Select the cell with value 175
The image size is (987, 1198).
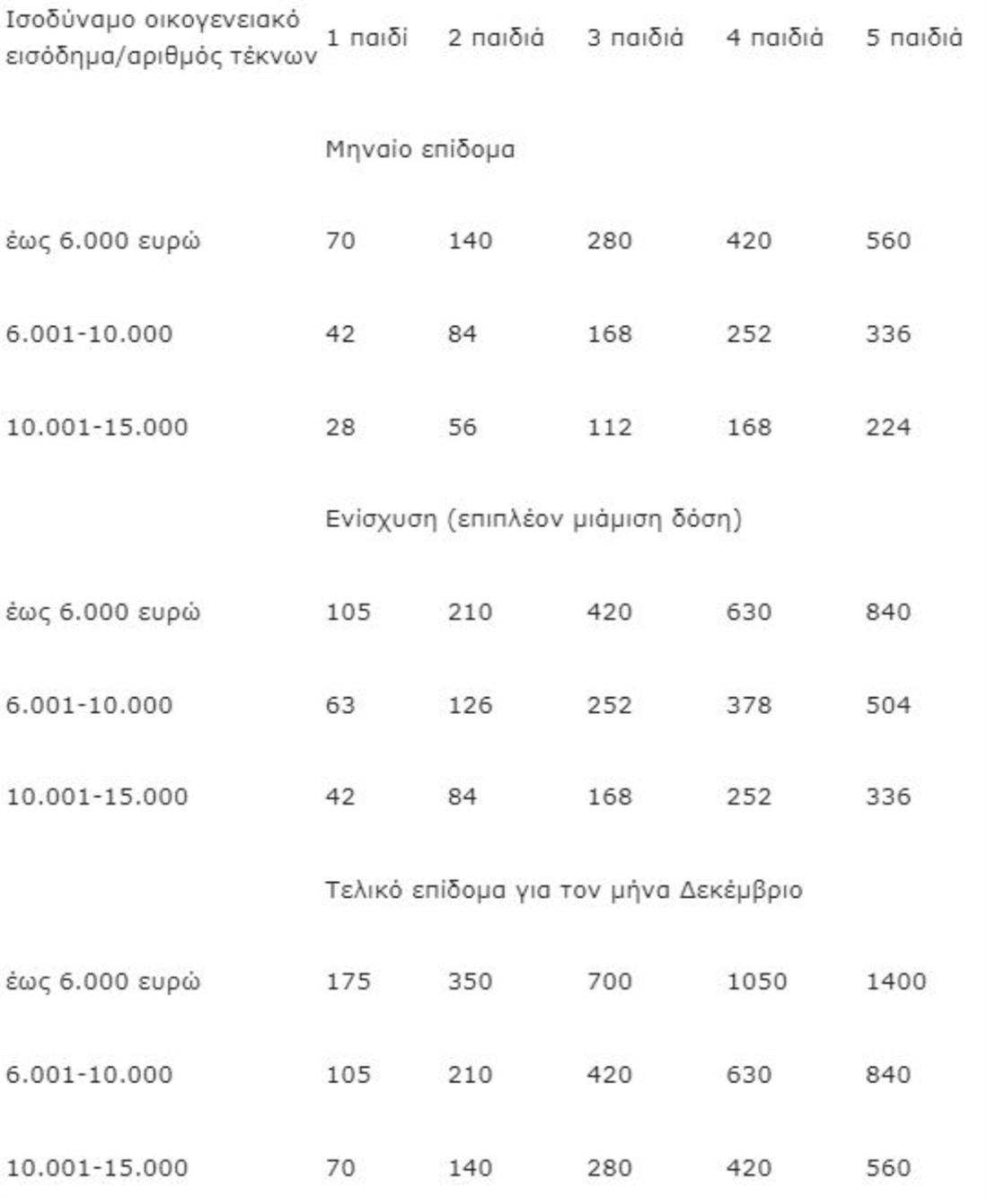pyautogui.click(x=348, y=982)
